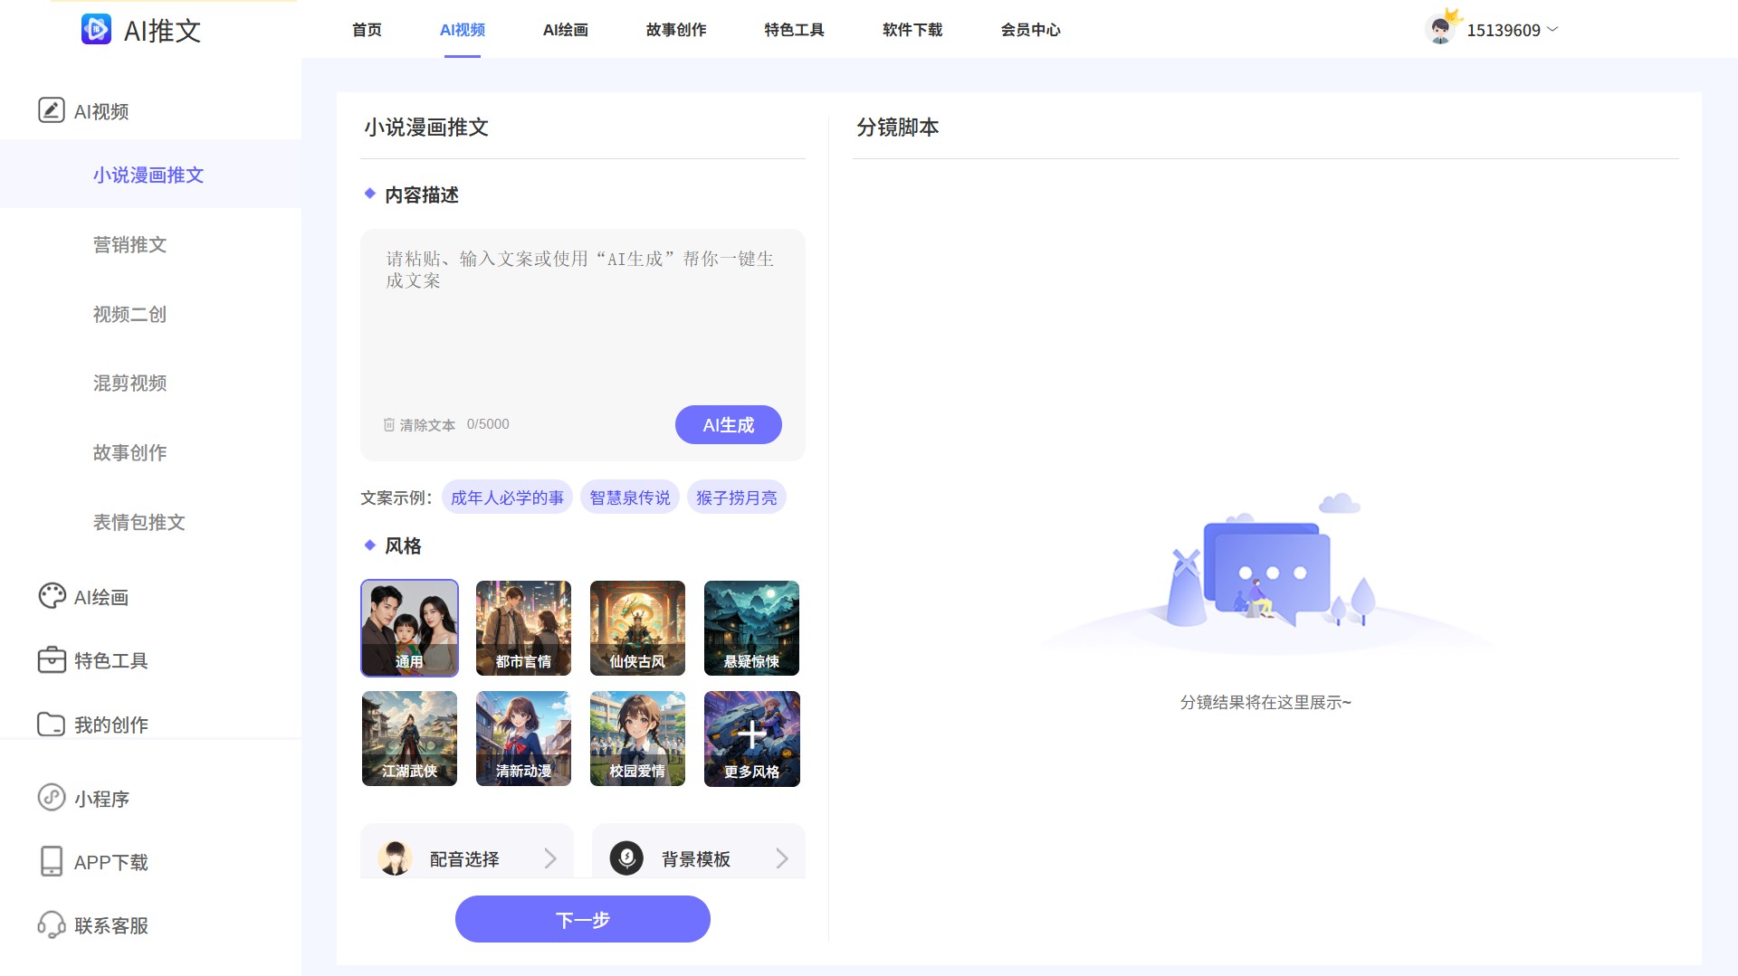This screenshot has width=1738, height=976.
Task: Open the 会员中心 tab
Action: point(1030,30)
